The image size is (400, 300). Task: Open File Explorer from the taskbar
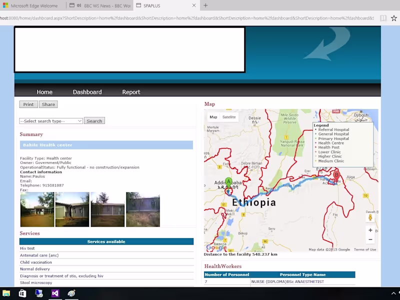pyautogui.click(x=6, y=293)
